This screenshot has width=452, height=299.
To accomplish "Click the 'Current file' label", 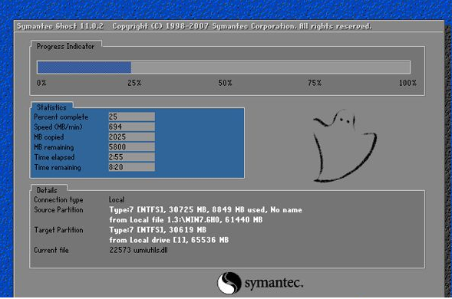I will 51,250.
